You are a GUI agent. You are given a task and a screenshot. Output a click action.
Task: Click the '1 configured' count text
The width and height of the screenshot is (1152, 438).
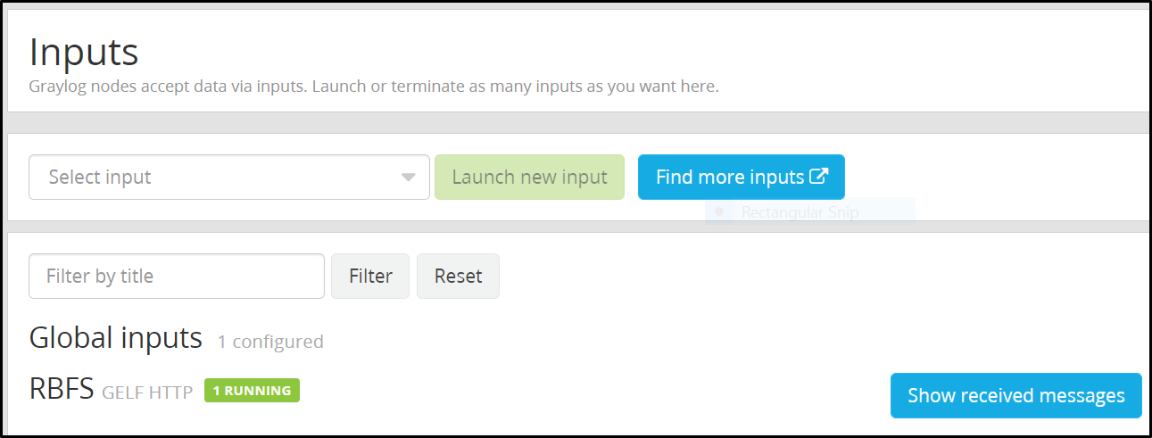point(270,342)
